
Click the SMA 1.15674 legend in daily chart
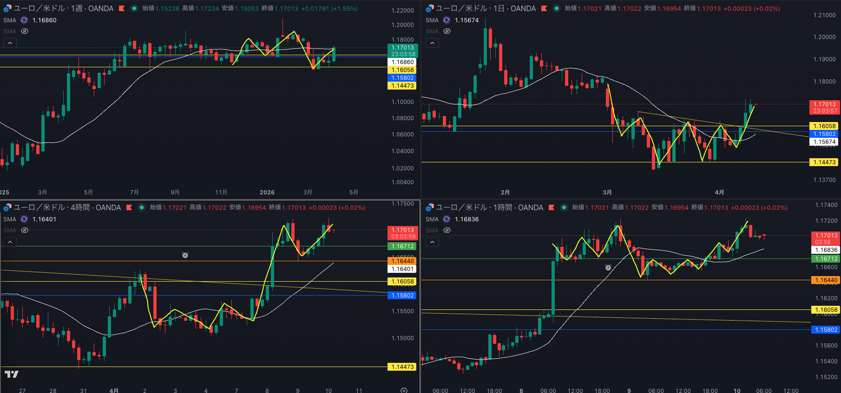(466, 20)
